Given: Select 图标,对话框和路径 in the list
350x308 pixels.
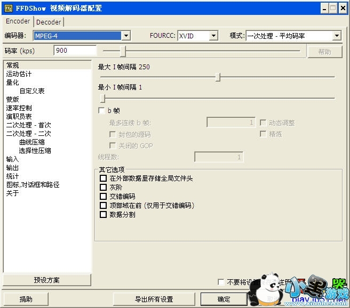Looking at the screenshot, I should [x=33, y=184].
